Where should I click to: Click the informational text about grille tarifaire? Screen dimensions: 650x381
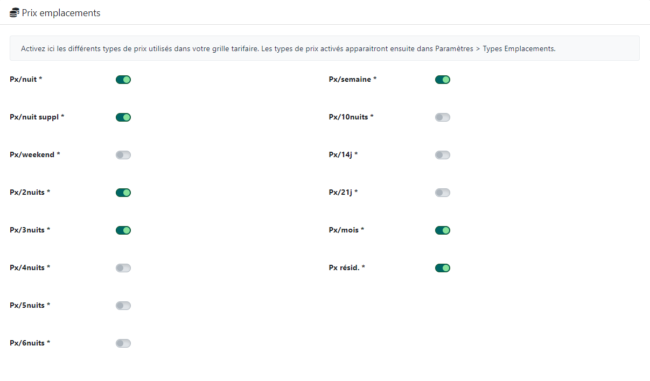click(288, 48)
